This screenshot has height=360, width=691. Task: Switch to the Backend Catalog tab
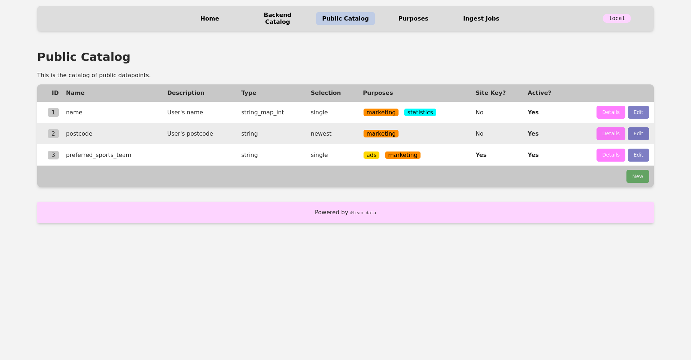click(277, 18)
